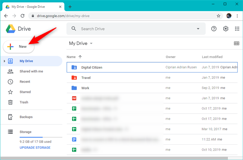Click the Starred star icon

(x=10, y=92)
